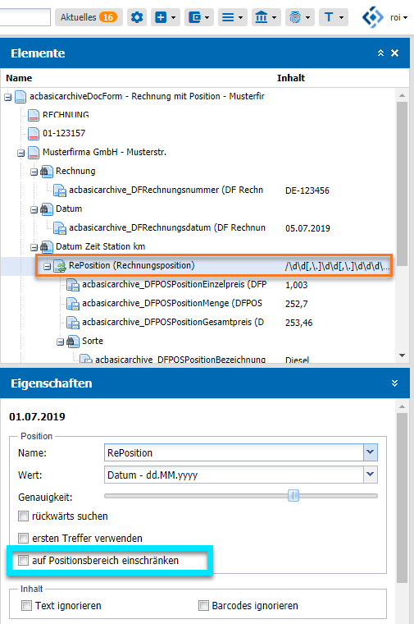The height and width of the screenshot is (624, 414).
Task: Select acbasicarchive_DFPOSPositionMenge tree entry
Action: point(172,304)
